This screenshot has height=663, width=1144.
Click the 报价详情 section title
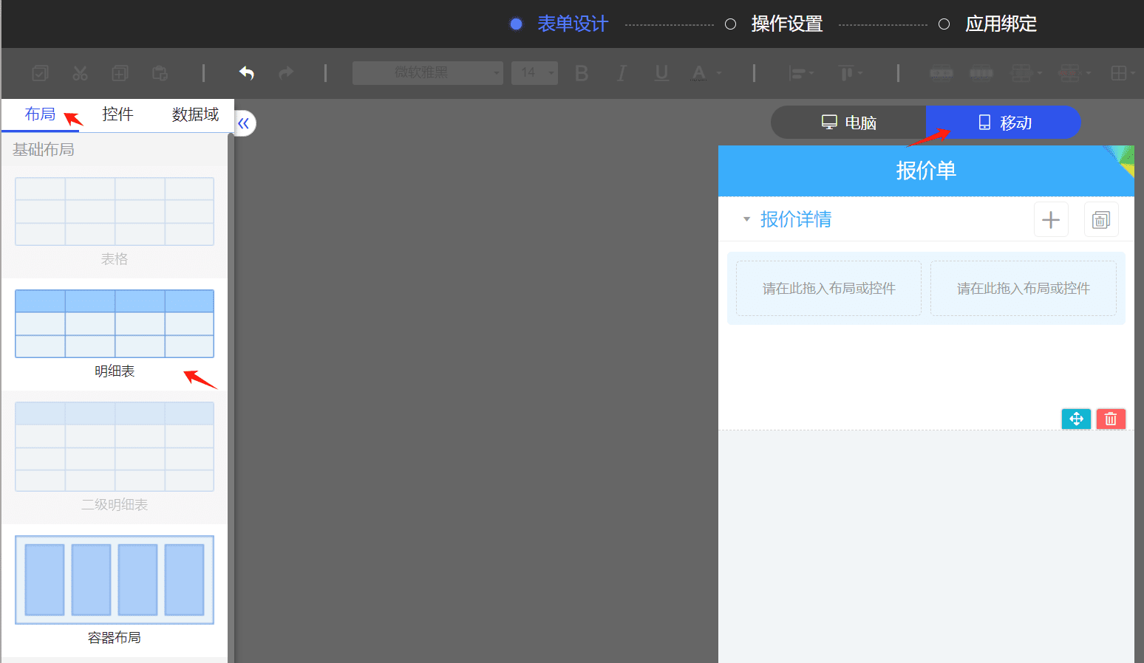pyautogui.click(x=796, y=219)
